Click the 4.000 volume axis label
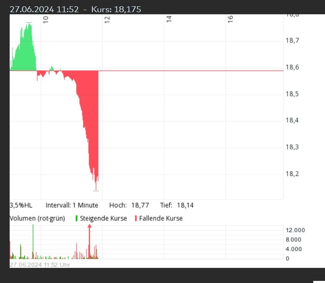This screenshot has height=283, width=325. (294, 249)
